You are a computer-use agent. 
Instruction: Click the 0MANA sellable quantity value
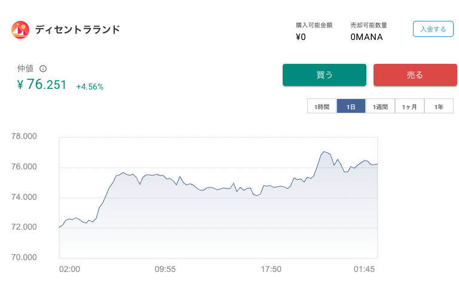tap(366, 37)
